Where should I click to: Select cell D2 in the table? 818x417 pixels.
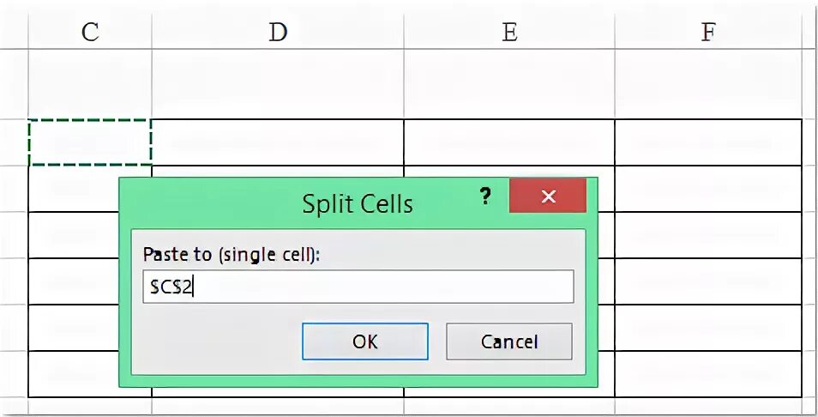click(278, 142)
